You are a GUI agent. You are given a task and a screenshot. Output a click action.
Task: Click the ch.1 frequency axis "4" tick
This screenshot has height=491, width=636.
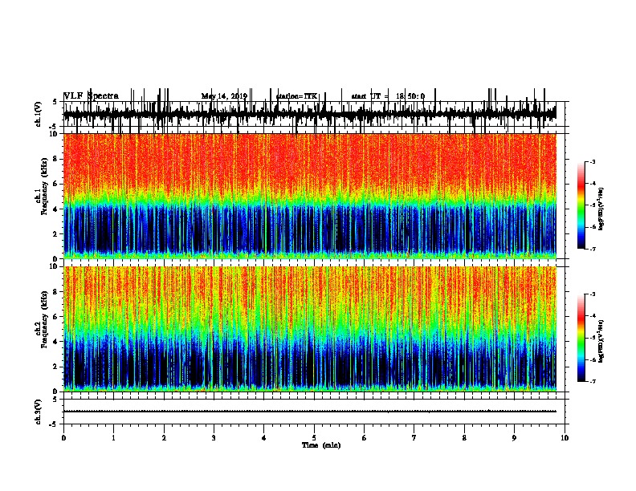pos(56,209)
